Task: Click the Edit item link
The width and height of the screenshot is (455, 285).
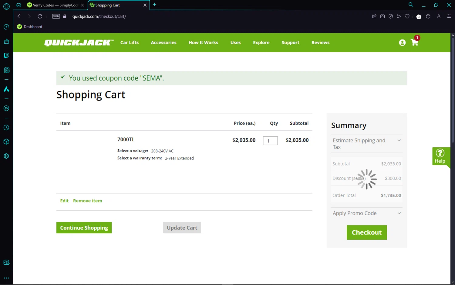Action: click(64, 201)
